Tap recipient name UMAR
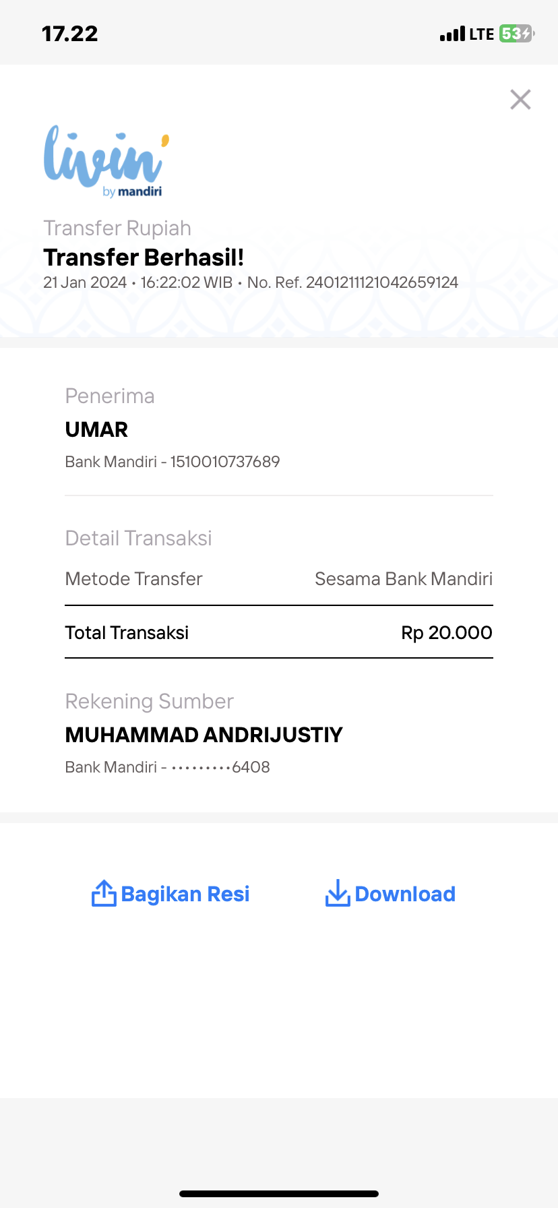The height and width of the screenshot is (1208, 558). click(x=96, y=429)
